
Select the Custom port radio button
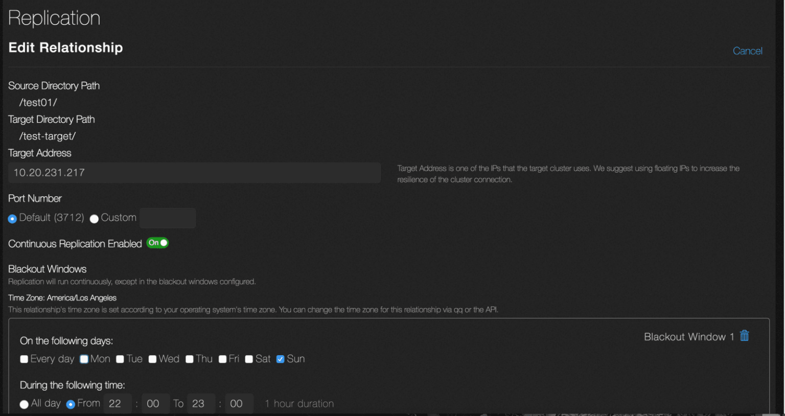pyautogui.click(x=94, y=218)
